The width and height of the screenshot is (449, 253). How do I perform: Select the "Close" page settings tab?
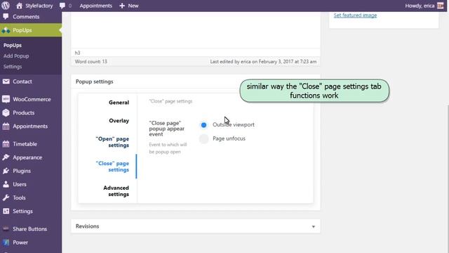pos(112,167)
